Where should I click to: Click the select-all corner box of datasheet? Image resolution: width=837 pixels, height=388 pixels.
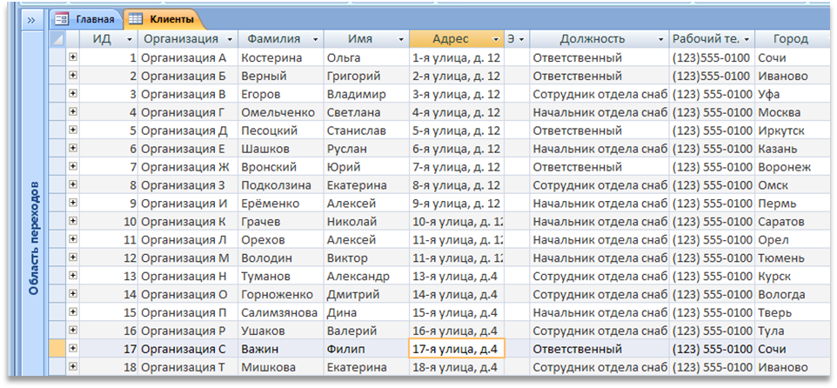[57, 39]
